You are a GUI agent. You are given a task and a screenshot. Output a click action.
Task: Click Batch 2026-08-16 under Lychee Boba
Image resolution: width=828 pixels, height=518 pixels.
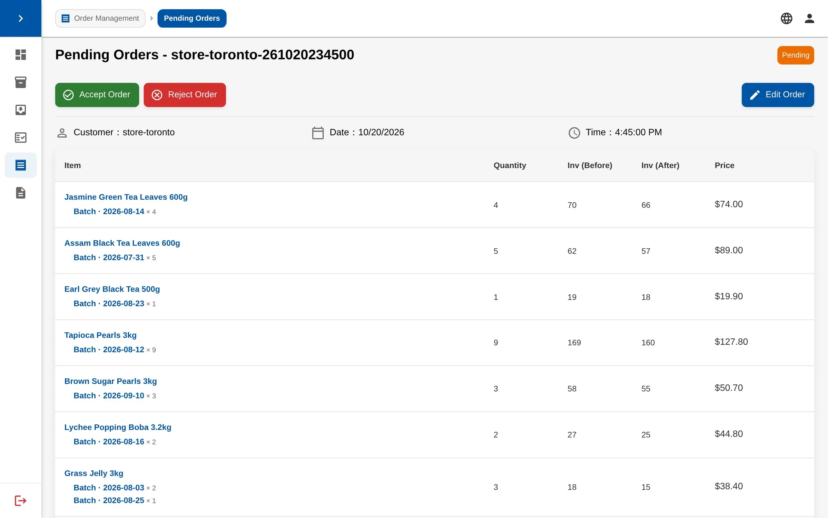[x=109, y=442]
